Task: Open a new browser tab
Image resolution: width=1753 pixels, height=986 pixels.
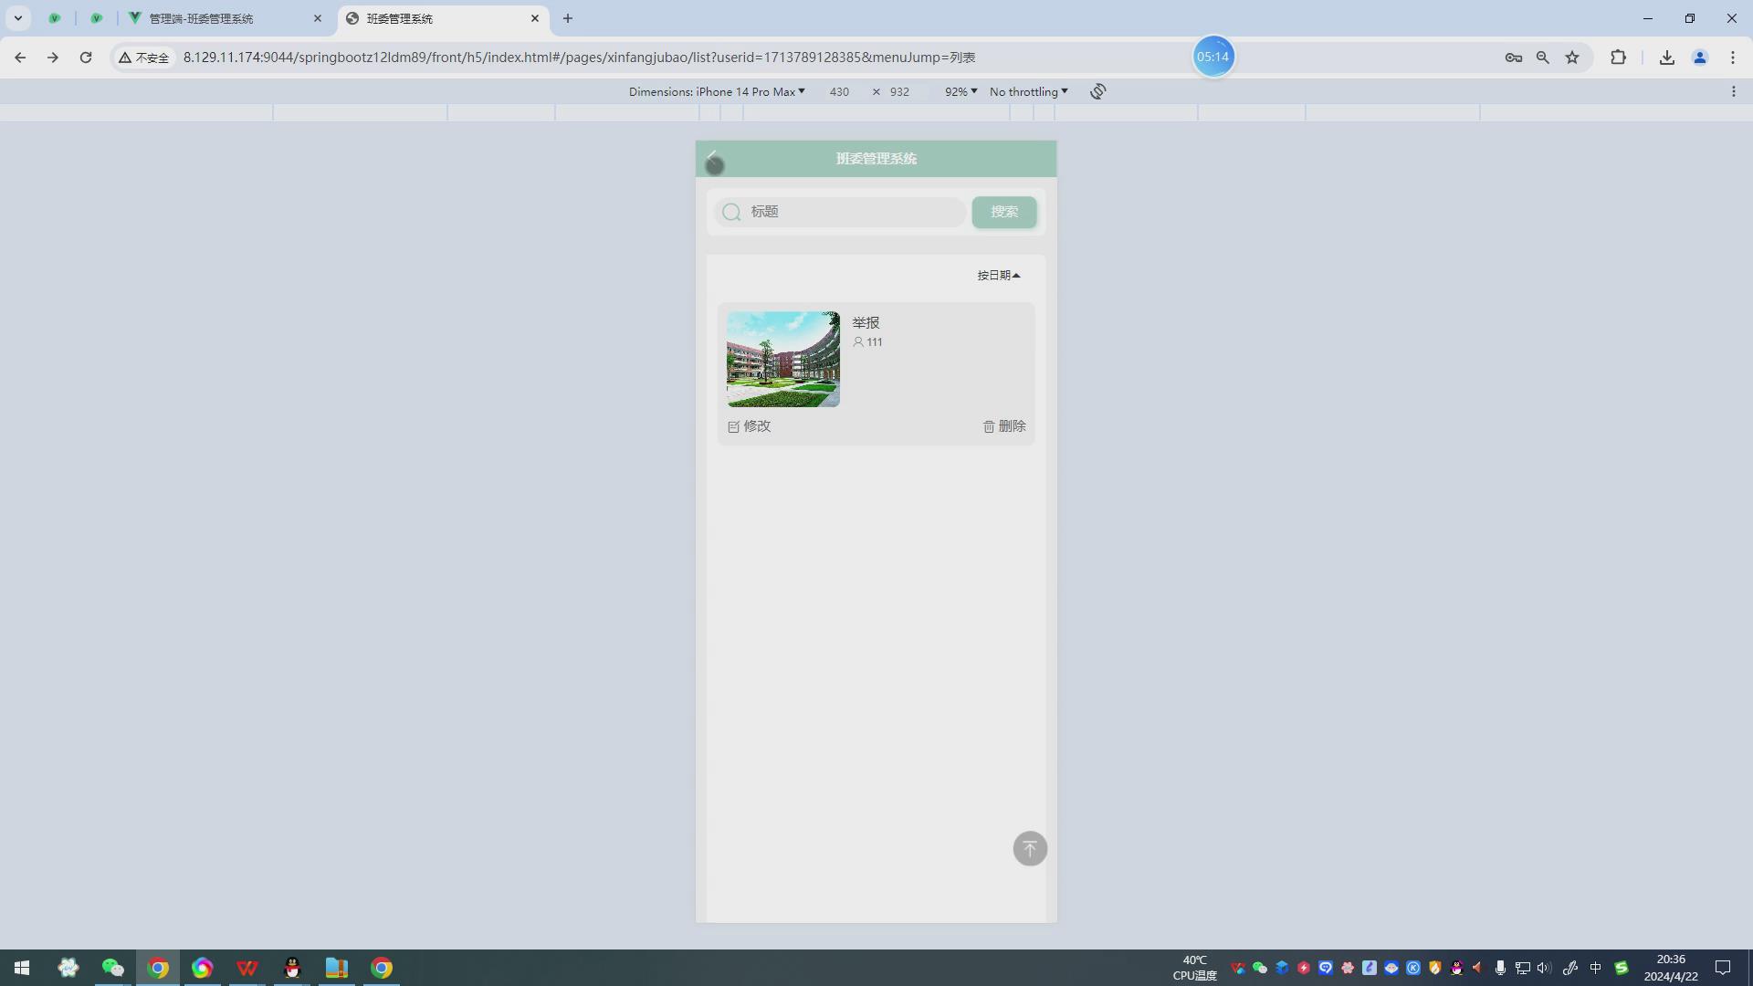Action: click(567, 18)
